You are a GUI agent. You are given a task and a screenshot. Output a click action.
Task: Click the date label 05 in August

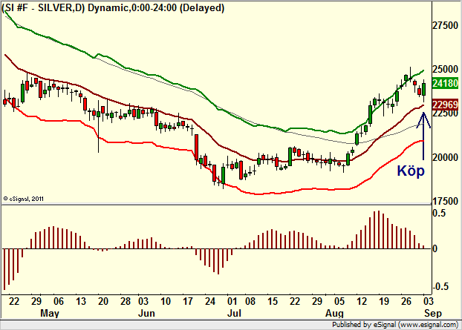tap(339, 301)
